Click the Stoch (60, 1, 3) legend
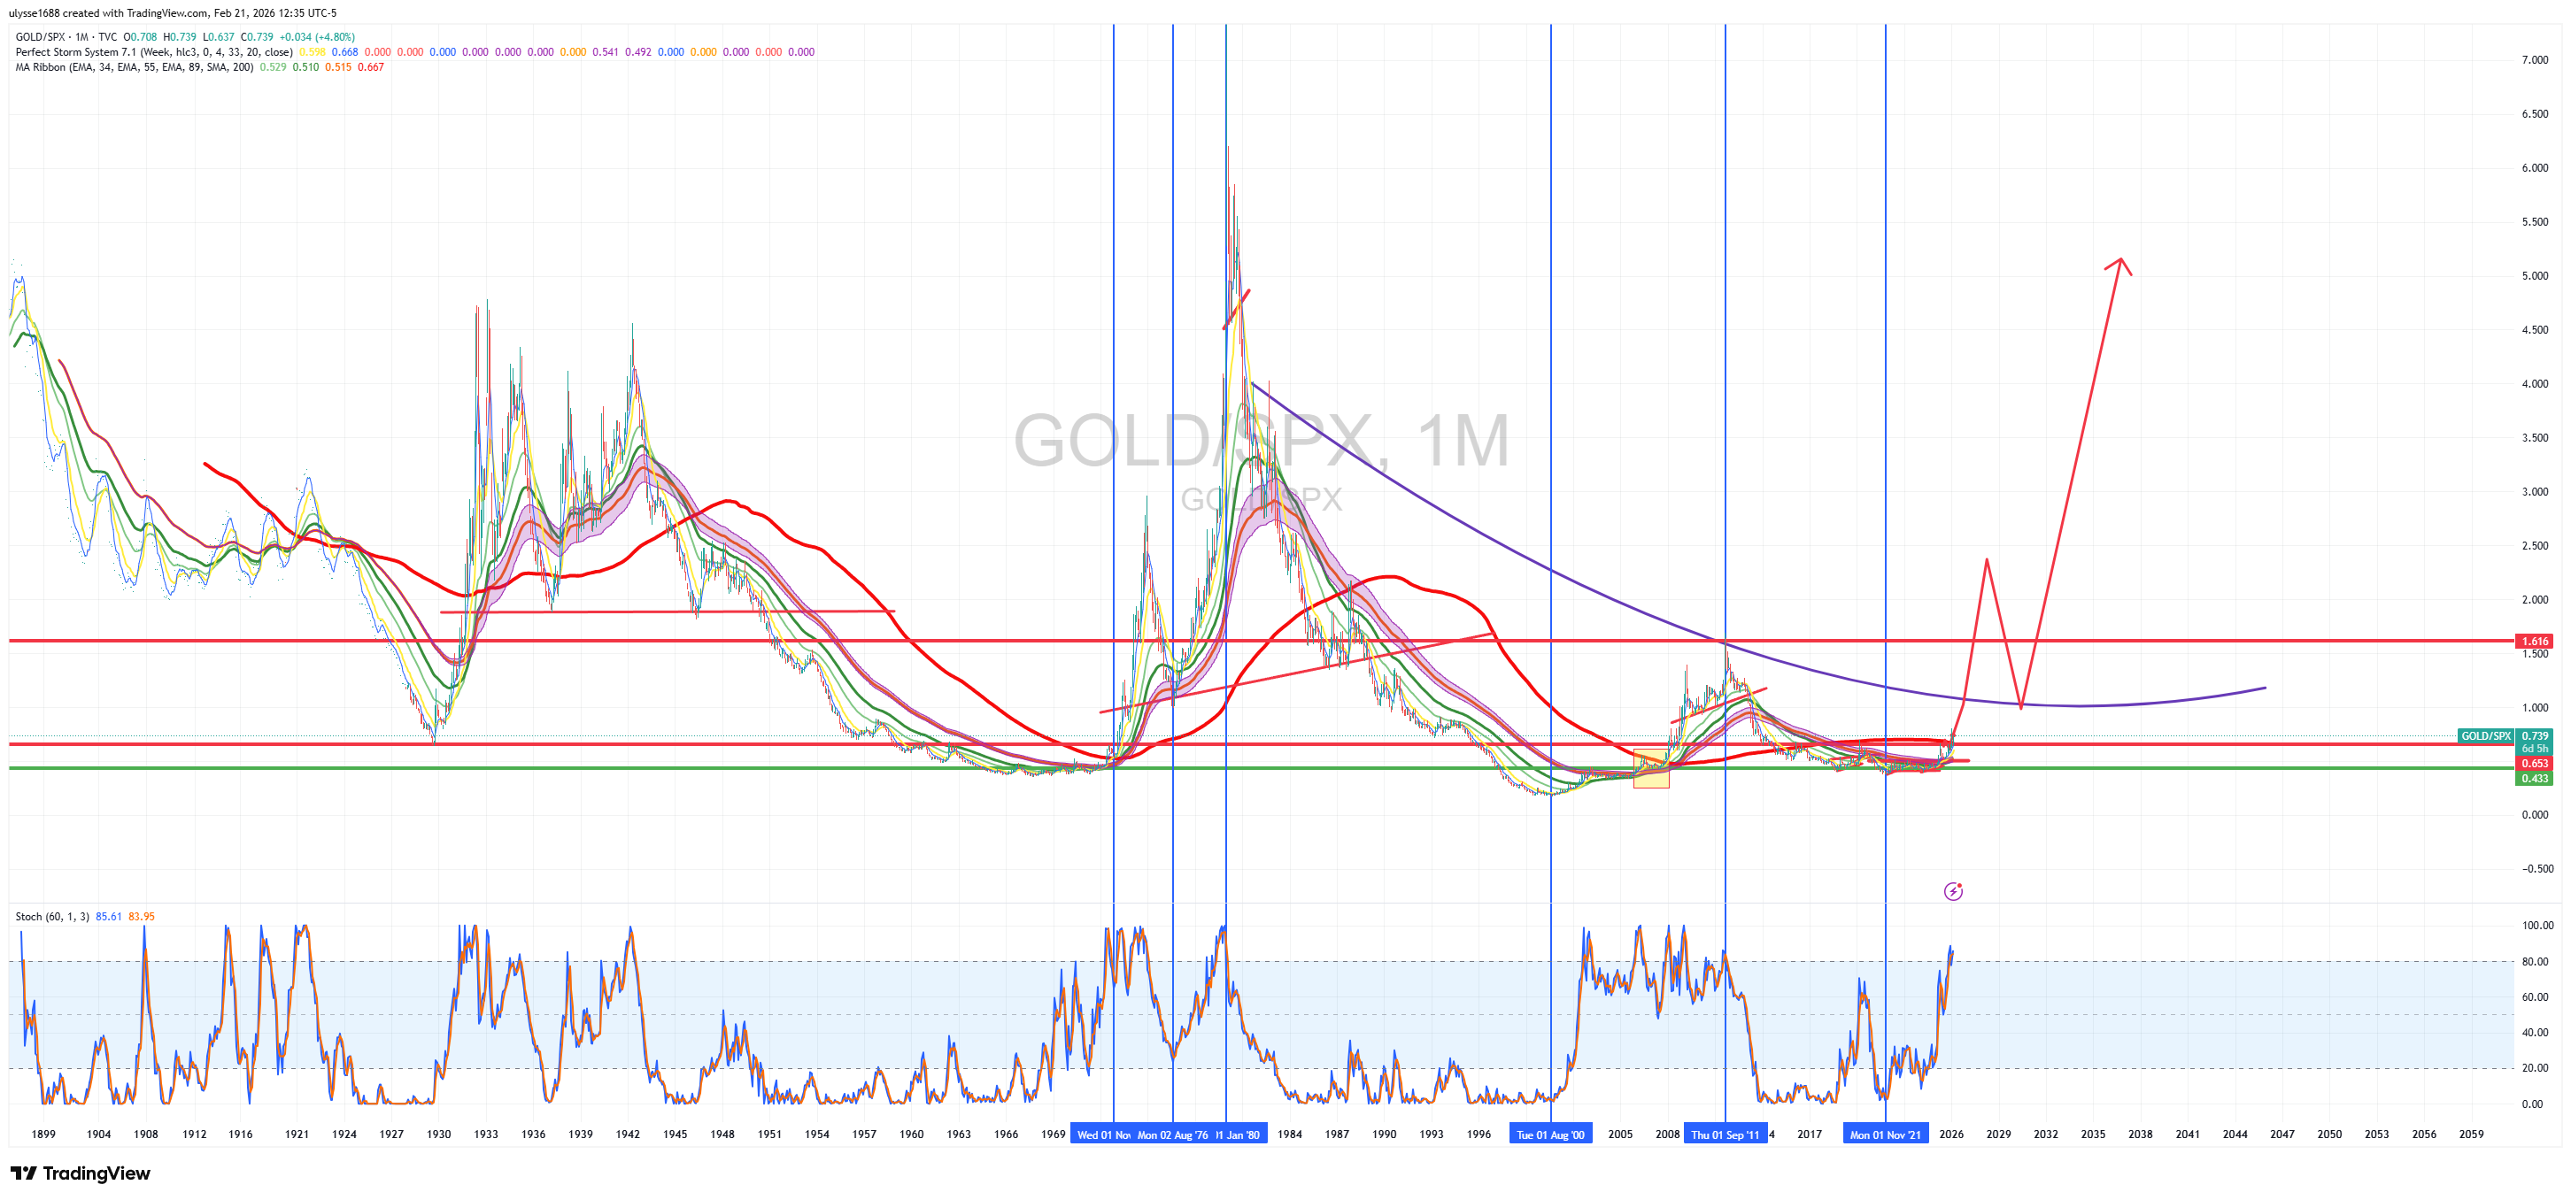Image resolution: width=2571 pixels, height=1200 pixels. (52, 917)
